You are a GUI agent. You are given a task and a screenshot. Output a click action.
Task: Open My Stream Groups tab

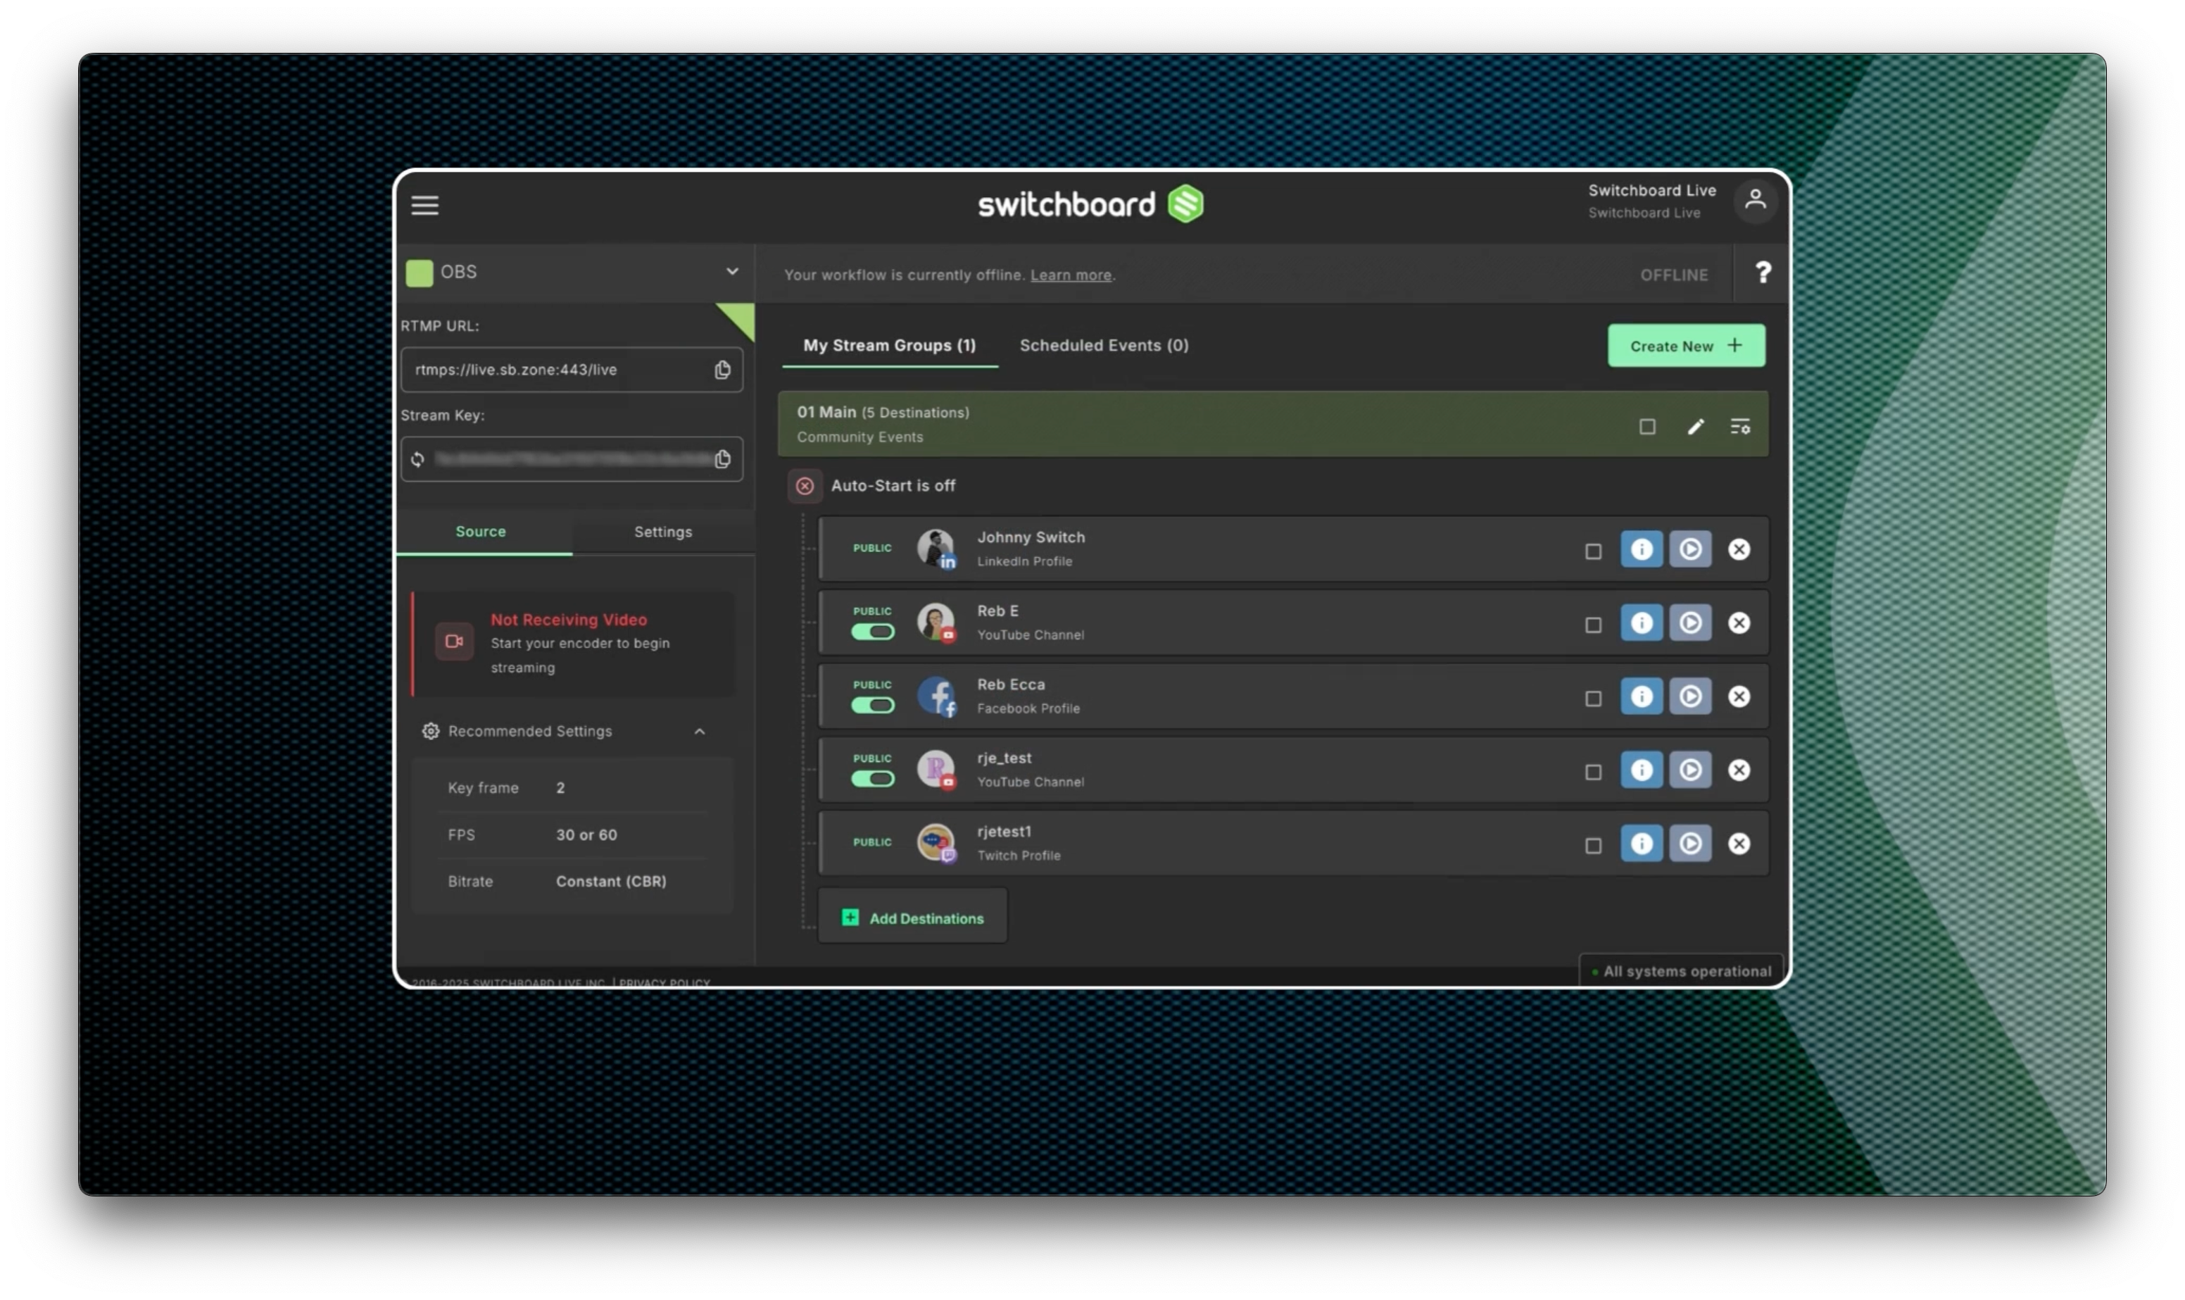tap(889, 346)
